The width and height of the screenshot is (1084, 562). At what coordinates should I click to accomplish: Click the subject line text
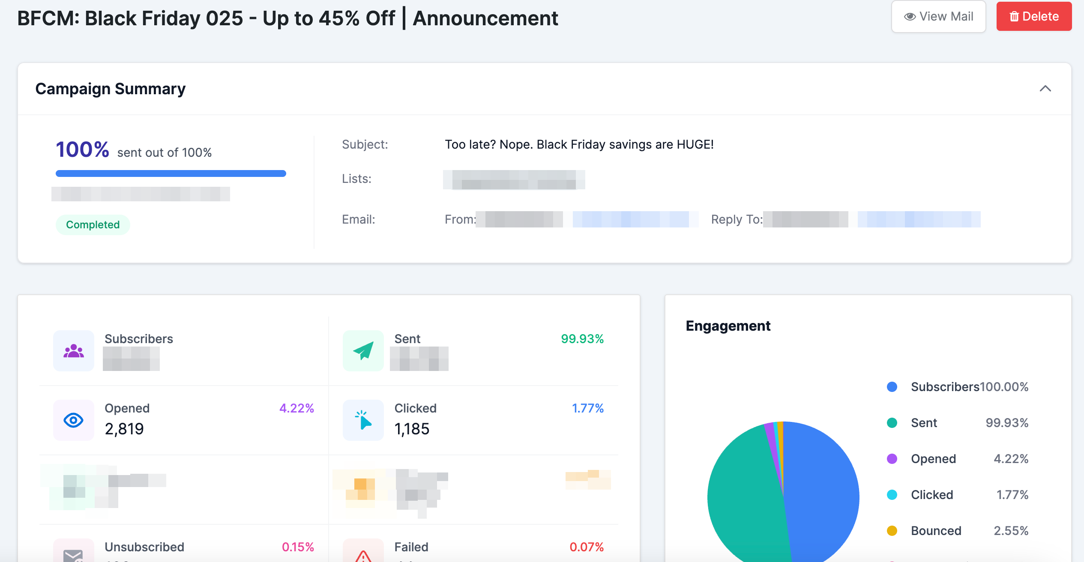click(x=579, y=144)
